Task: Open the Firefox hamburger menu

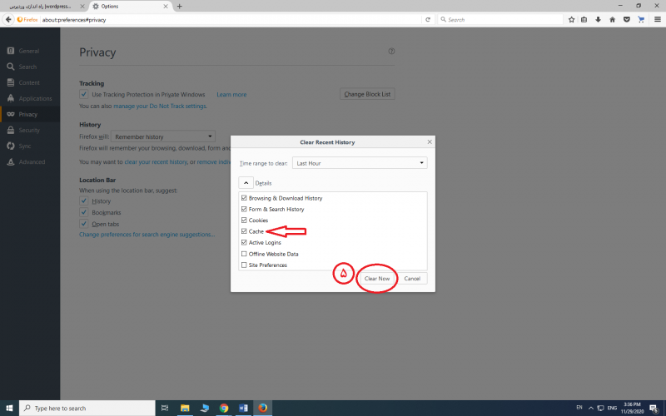Action: 656,19
